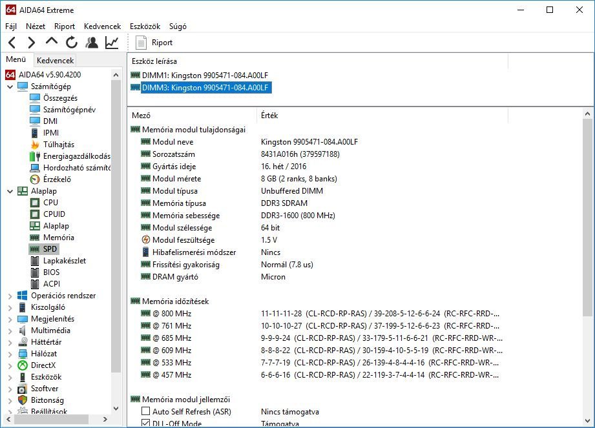Select the DirectX Xbox icon
595x428 pixels.
[x=23, y=365]
